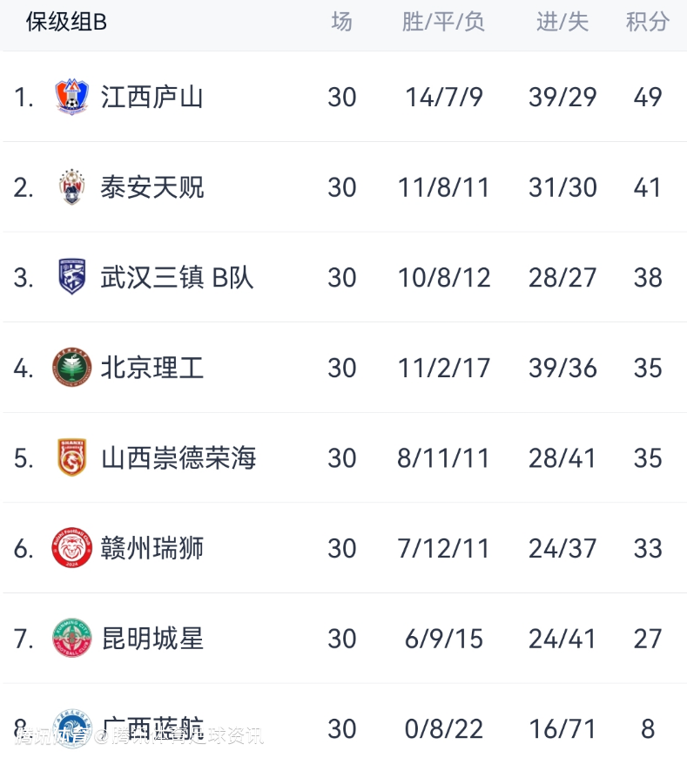
Task: Open the 江西庐山 team name link
Action: tap(152, 97)
